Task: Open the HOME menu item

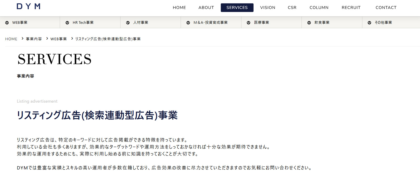Action: point(179,8)
